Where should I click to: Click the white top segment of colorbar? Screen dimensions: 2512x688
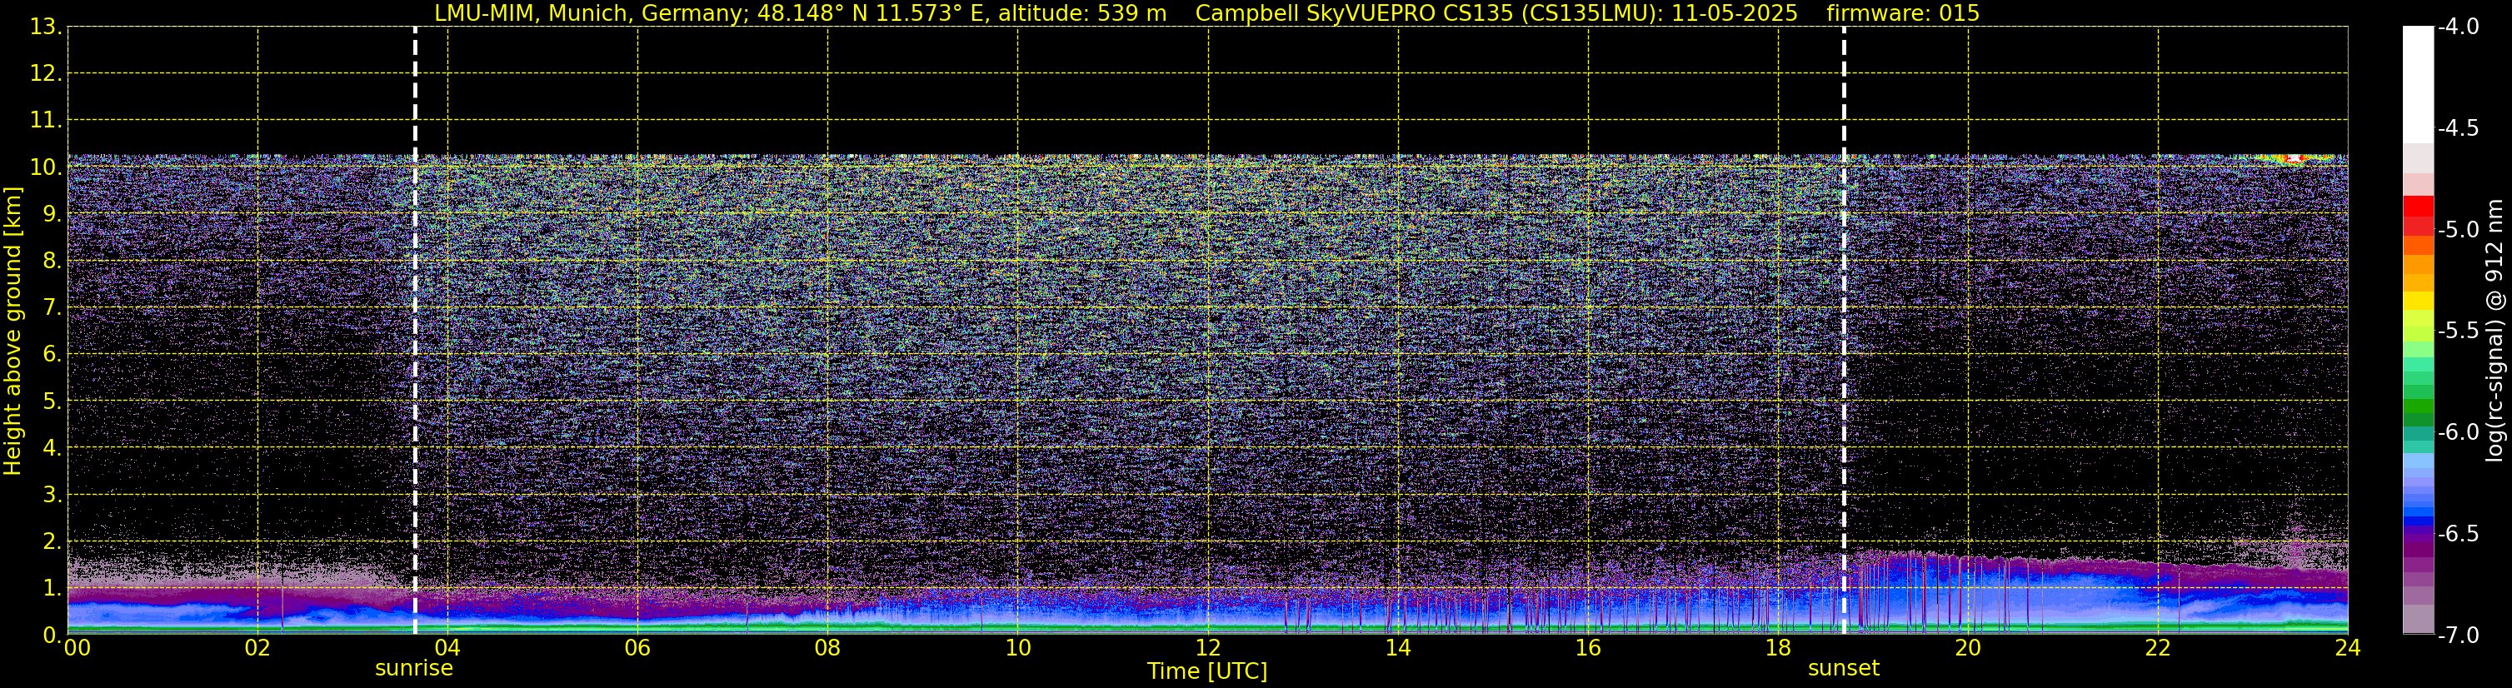pos(2417,85)
